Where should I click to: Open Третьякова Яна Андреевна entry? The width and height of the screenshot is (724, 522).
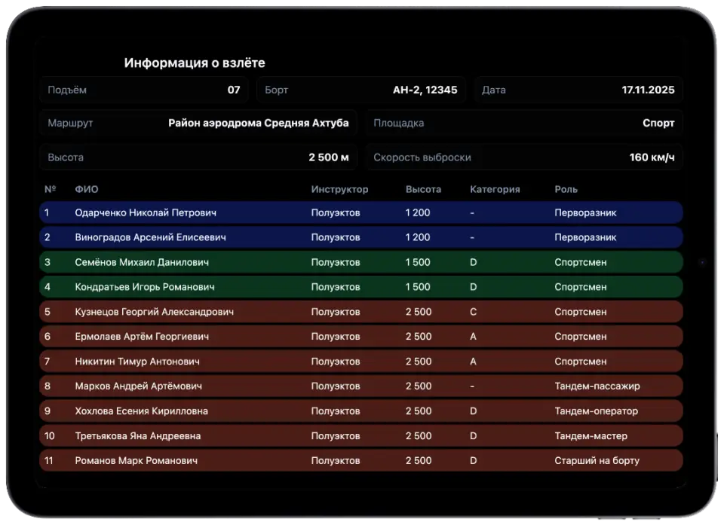(x=361, y=436)
